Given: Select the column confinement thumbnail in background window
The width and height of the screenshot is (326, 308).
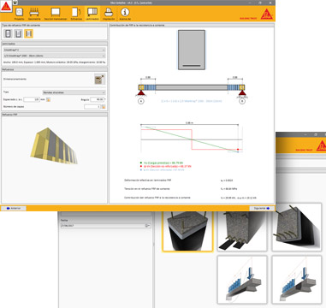Looking at the screenshot, I should [187, 231].
